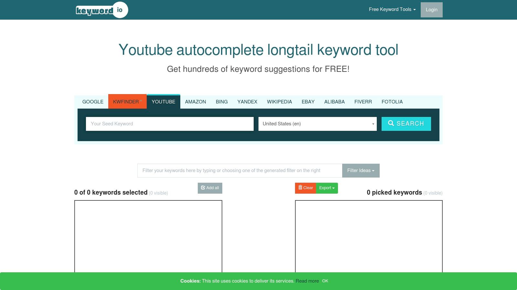This screenshot has width=517, height=290.
Task: Open the United States language dropdown
Action: pyautogui.click(x=317, y=124)
